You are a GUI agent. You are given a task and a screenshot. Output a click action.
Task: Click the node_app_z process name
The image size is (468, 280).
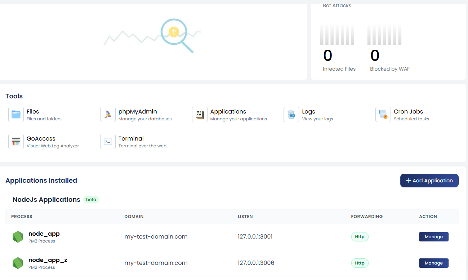click(x=48, y=260)
